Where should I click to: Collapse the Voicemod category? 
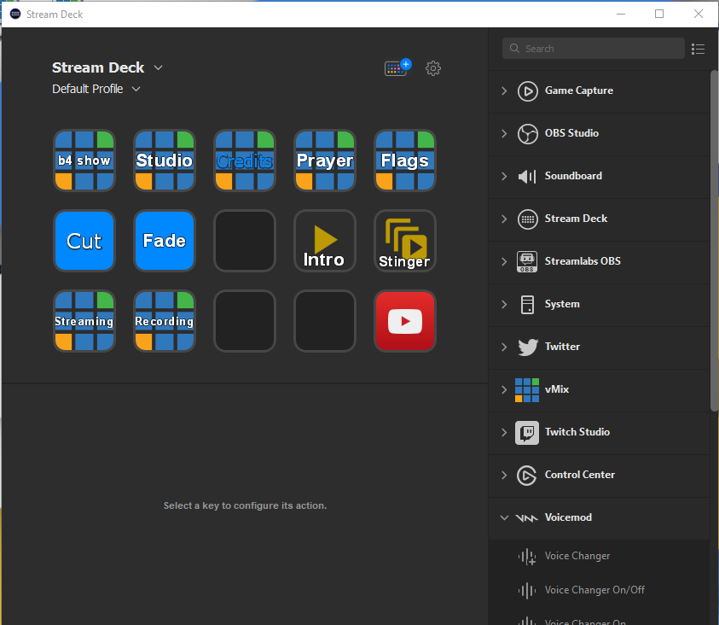tap(504, 517)
